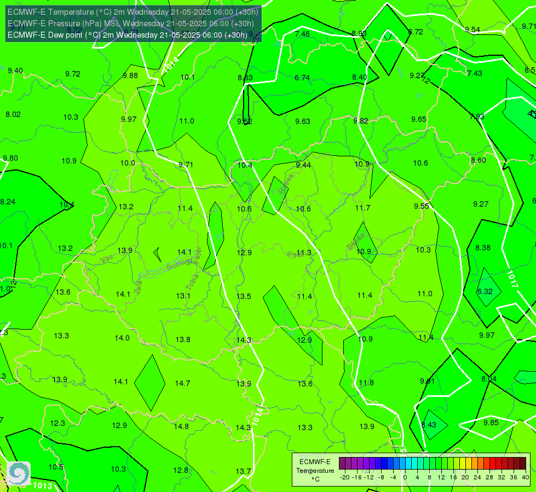Click the legend tick label '0'
Viewport: 536px width, 492px height.
tap(405, 477)
